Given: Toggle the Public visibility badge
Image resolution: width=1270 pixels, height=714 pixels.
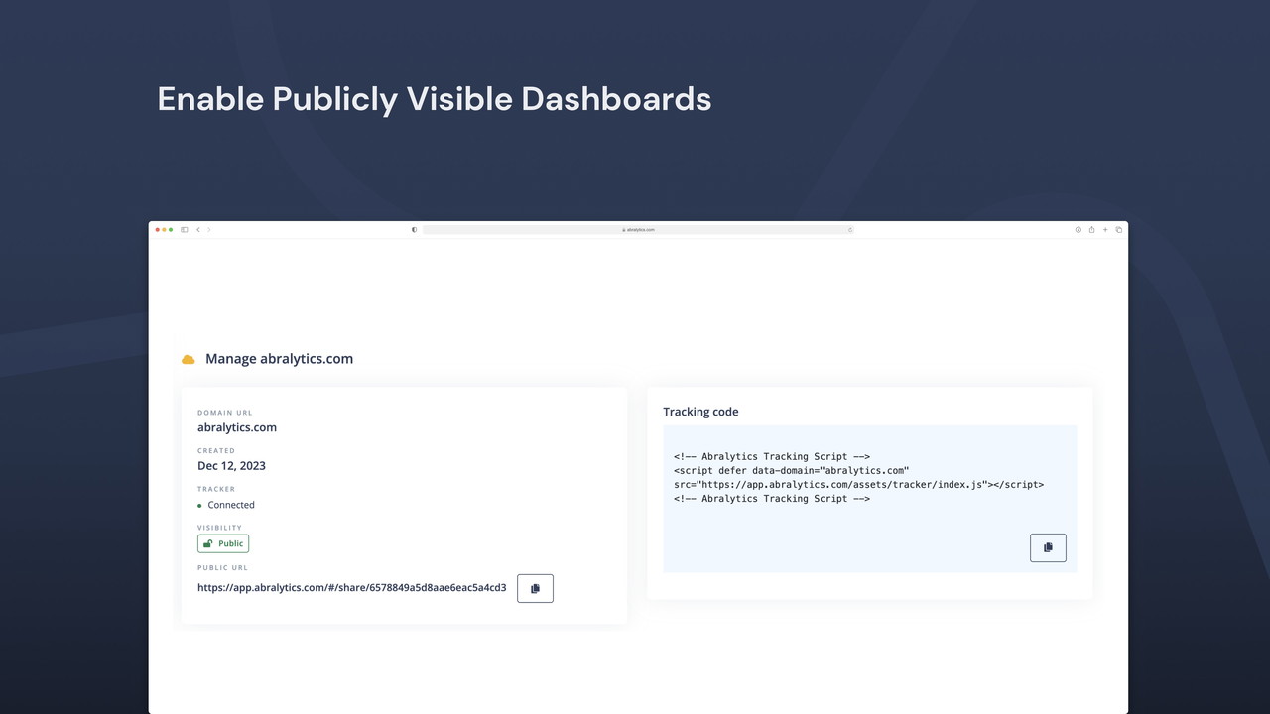Looking at the screenshot, I should tap(223, 543).
